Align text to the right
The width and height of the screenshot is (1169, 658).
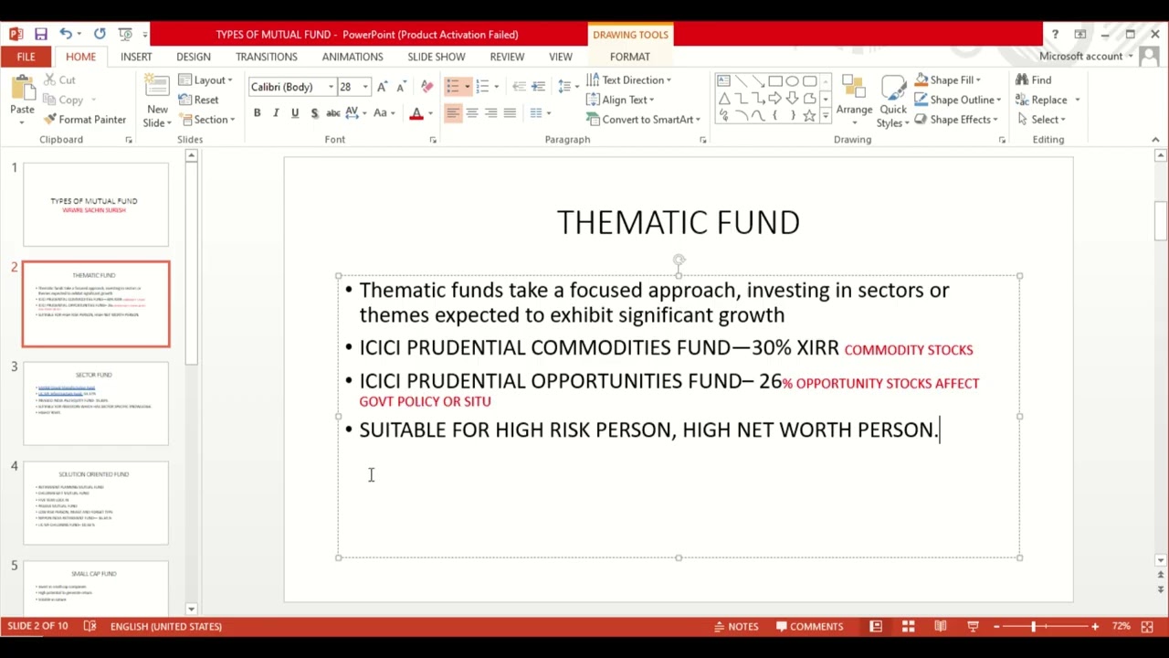pos(491,113)
